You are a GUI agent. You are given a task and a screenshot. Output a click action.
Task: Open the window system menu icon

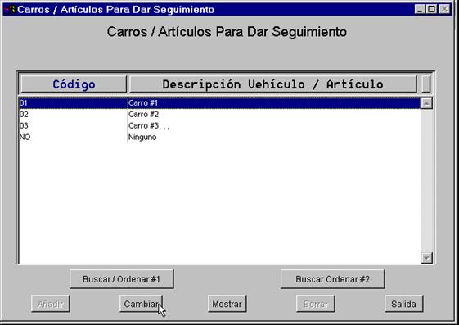[x=10, y=9]
